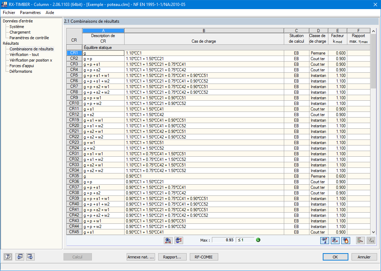
Task: Select column header E
Action: (x=337, y=31)
